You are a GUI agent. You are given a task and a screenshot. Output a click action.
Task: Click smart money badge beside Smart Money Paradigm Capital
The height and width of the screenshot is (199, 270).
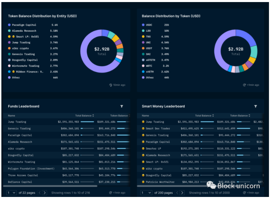click(x=143, y=142)
